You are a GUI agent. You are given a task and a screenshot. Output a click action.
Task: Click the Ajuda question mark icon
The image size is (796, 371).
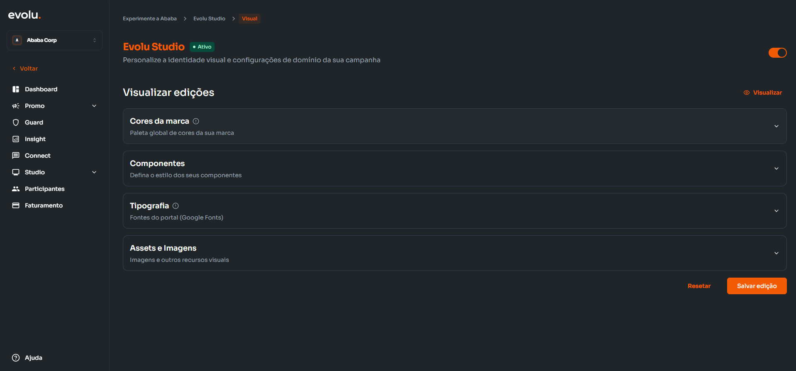[16, 358]
